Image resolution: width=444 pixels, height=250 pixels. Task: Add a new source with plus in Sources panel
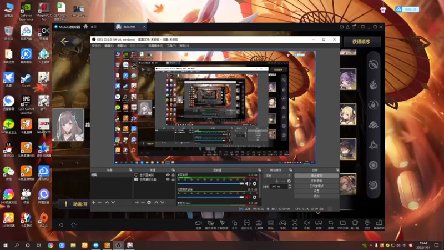[137, 202]
